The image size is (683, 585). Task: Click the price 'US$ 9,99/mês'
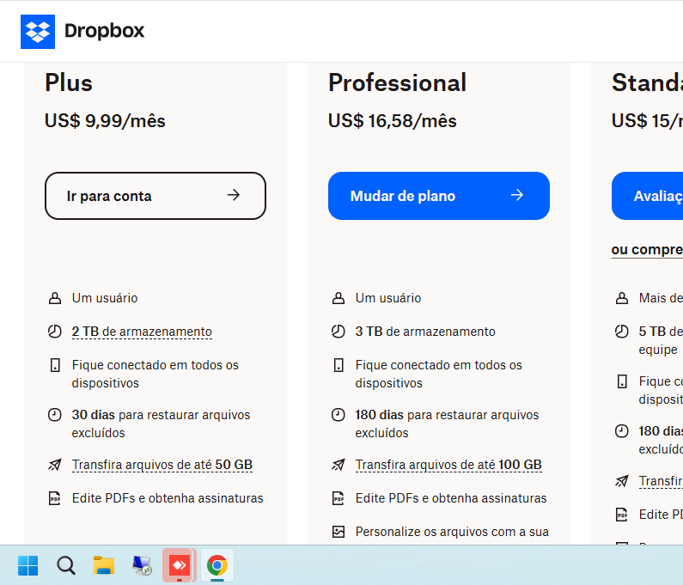click(x=105, y=120)
